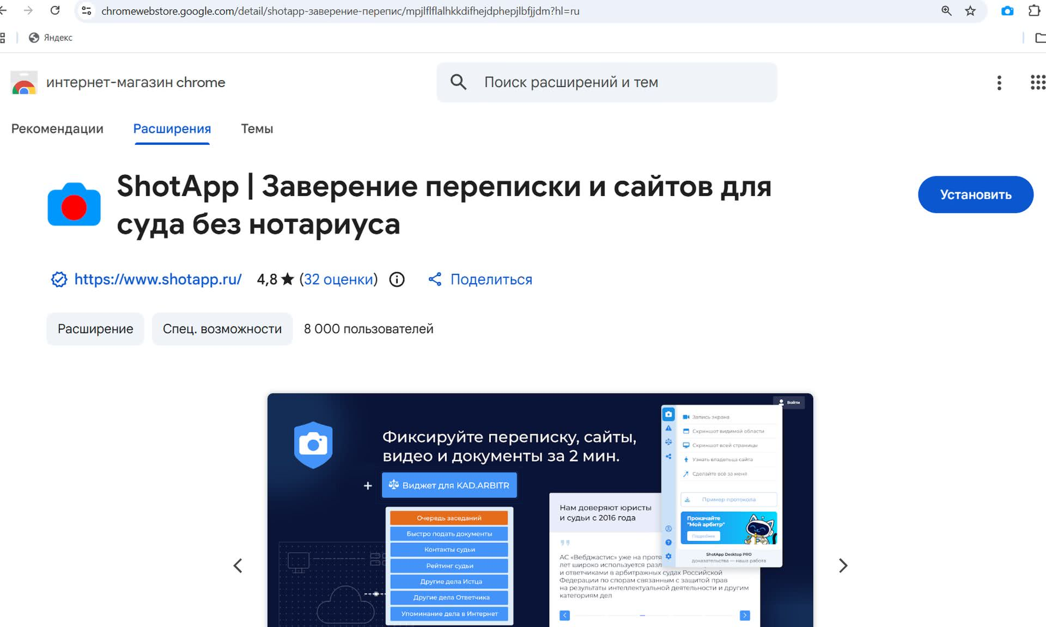Open the 32 оценки ratings link
Image resolution: width=1046 pixels, height=627 pixels.
[338, 279]
